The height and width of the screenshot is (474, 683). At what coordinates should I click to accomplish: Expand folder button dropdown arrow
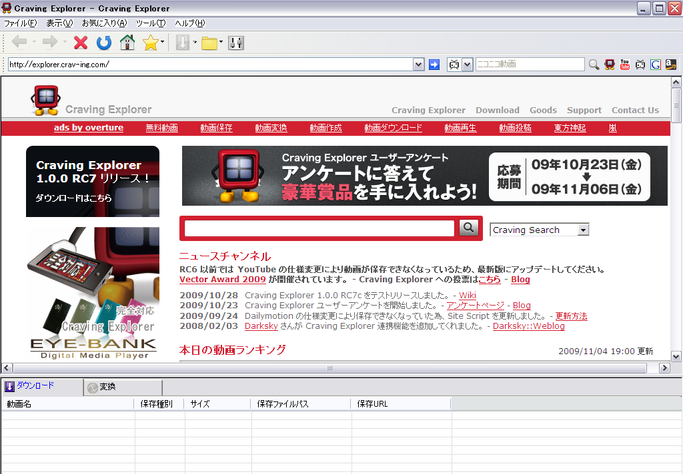point(221,42)
